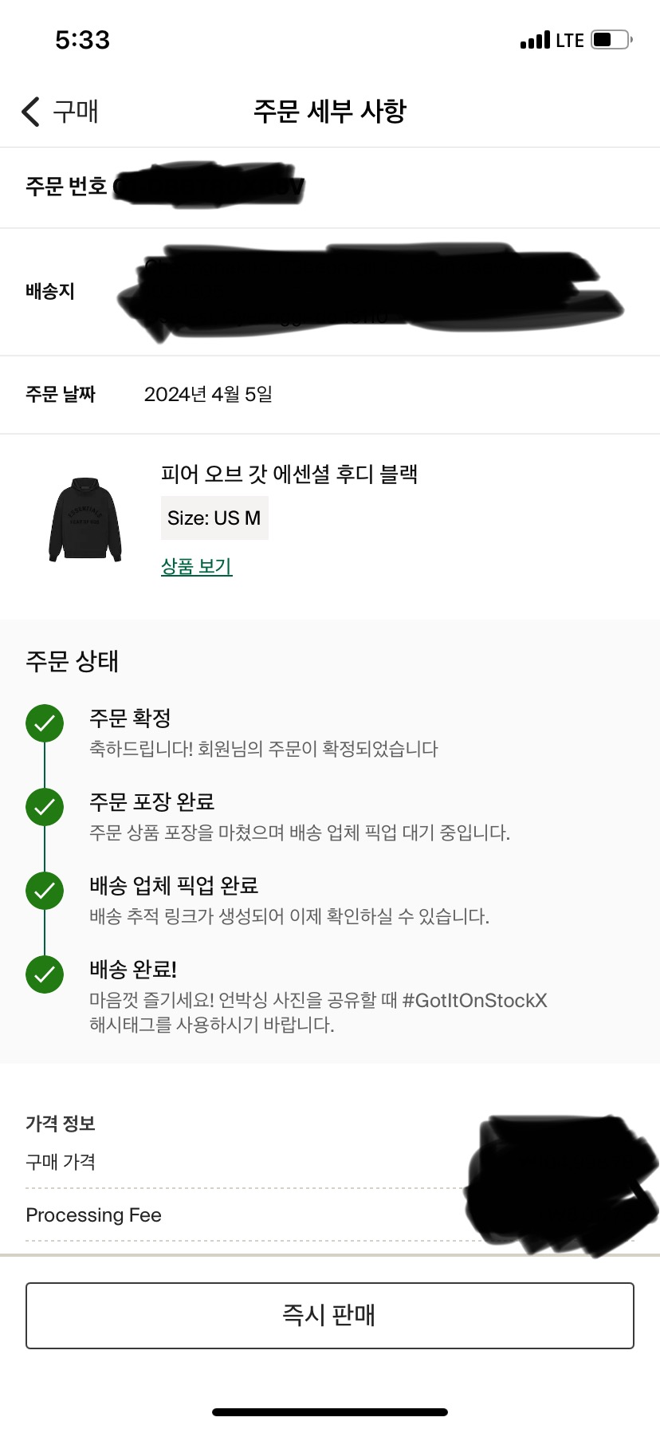Viewport: 660px width, 1429px height.
Task: Select the 배송 완료! checkmark icon
Action: point(45,974)
